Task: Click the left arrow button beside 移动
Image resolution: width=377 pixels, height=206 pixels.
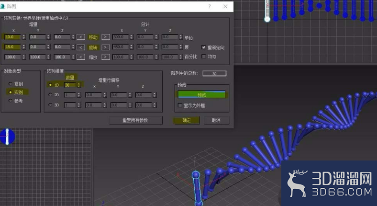Action: (81, 37)
